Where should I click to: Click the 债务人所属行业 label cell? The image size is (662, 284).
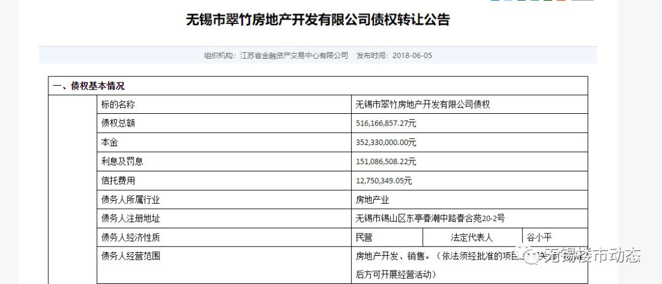(x=224, y=200)
